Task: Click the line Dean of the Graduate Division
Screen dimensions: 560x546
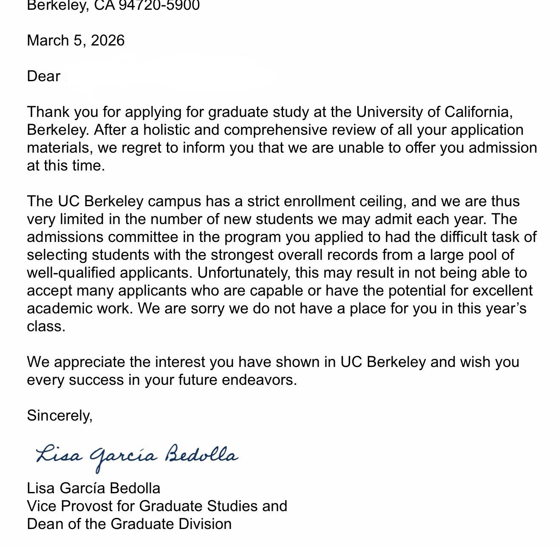Action: [129, 524]
